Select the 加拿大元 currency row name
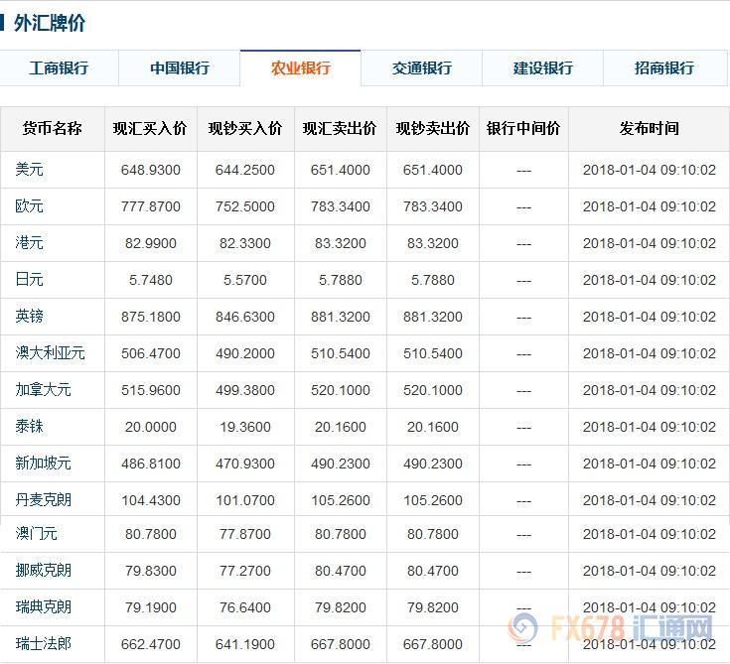 coord(43,390)
